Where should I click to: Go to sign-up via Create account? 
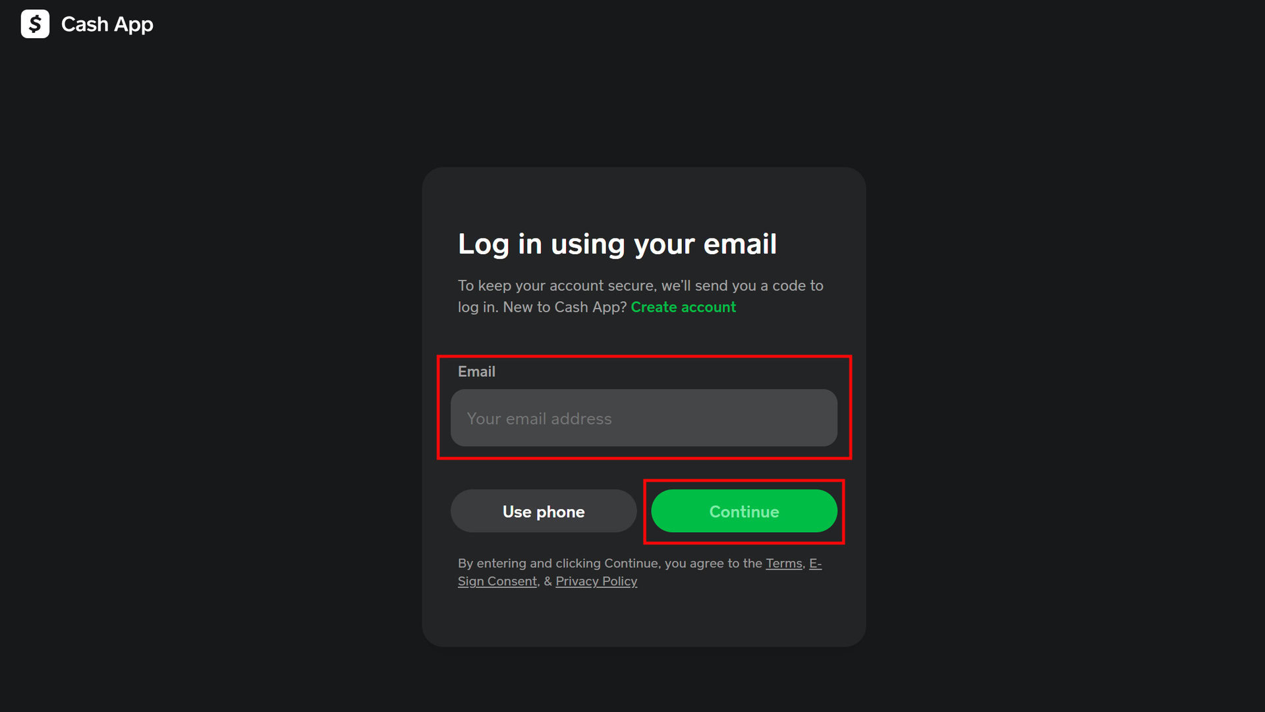(x=683, y=308)
